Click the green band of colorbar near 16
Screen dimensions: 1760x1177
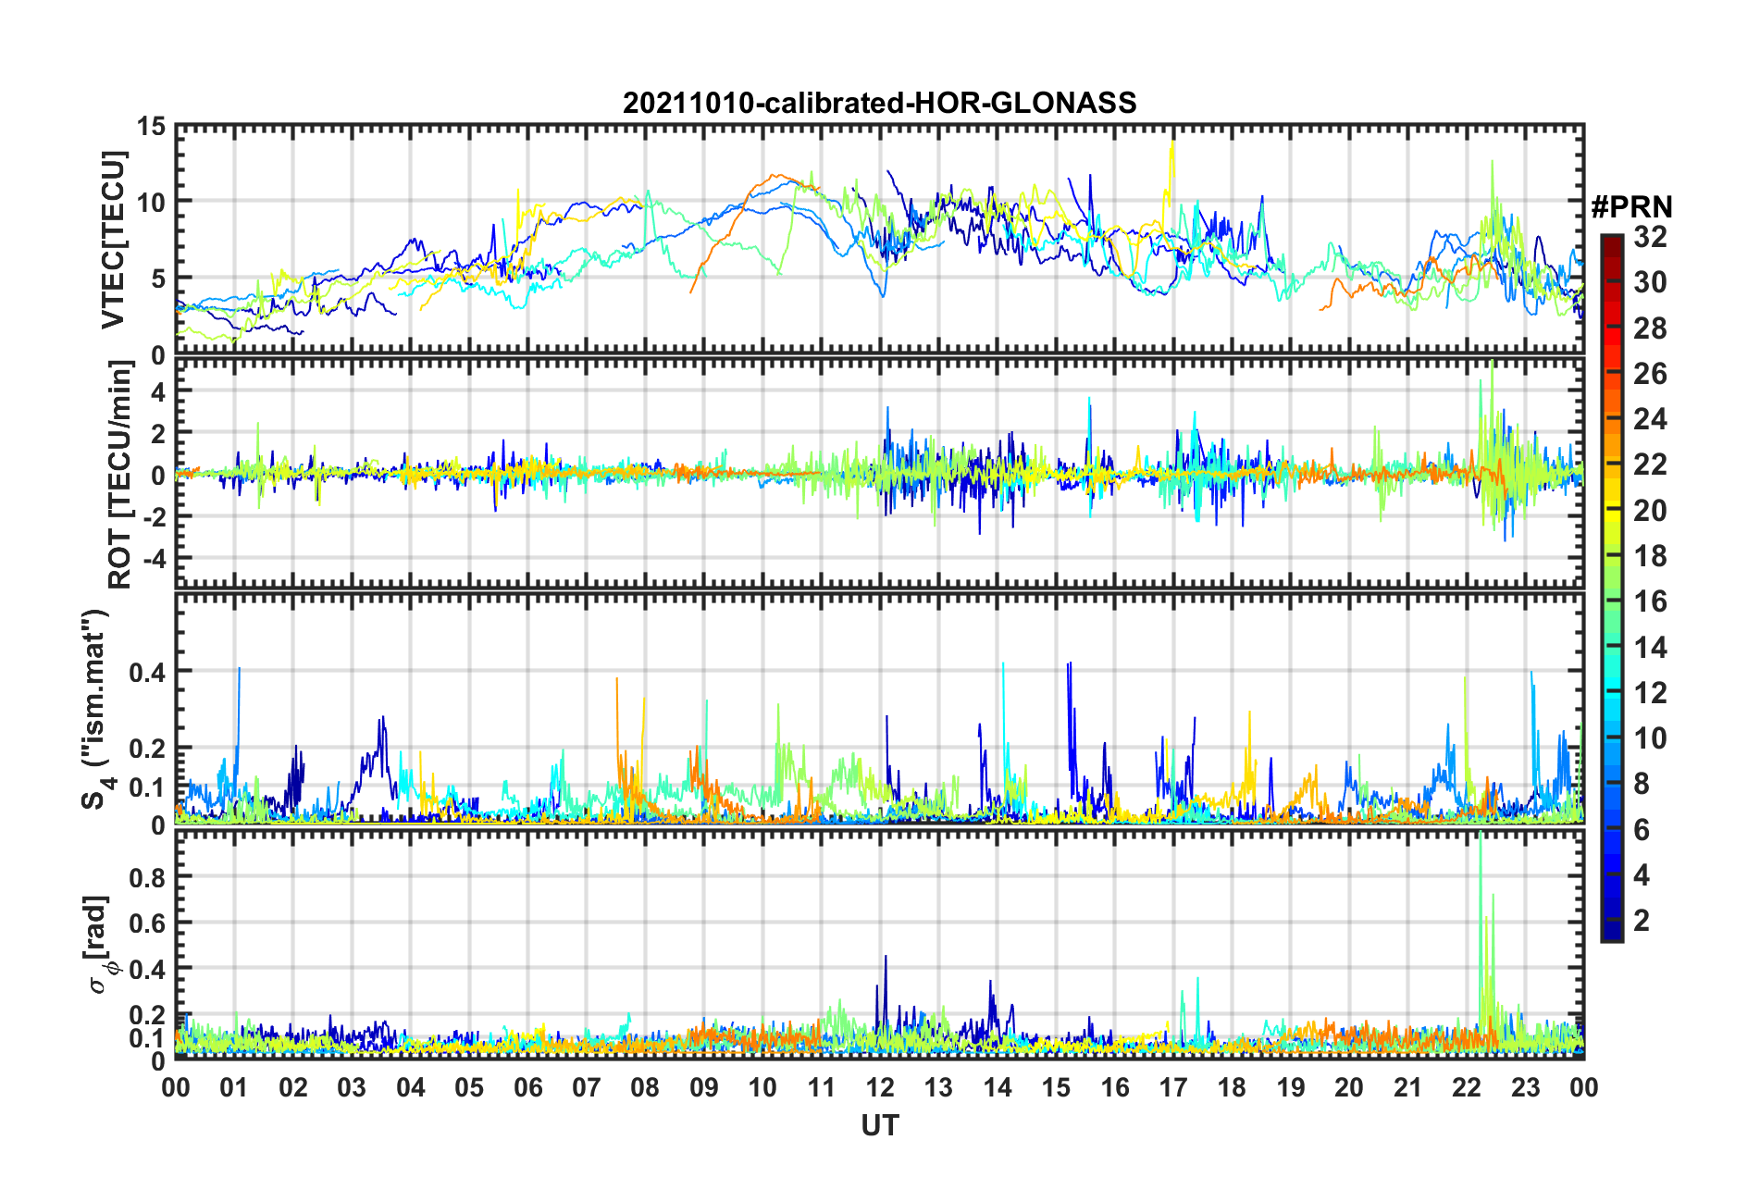coord(1611,601)
